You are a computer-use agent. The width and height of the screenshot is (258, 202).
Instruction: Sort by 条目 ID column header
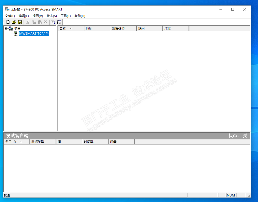[17, 142]
